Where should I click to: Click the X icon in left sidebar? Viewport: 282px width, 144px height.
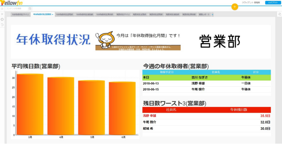tap(2, 14)
